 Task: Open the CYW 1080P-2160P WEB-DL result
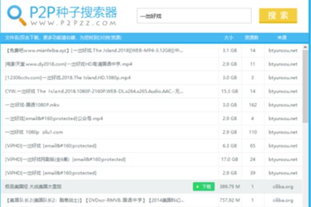(x=94, y=91)
